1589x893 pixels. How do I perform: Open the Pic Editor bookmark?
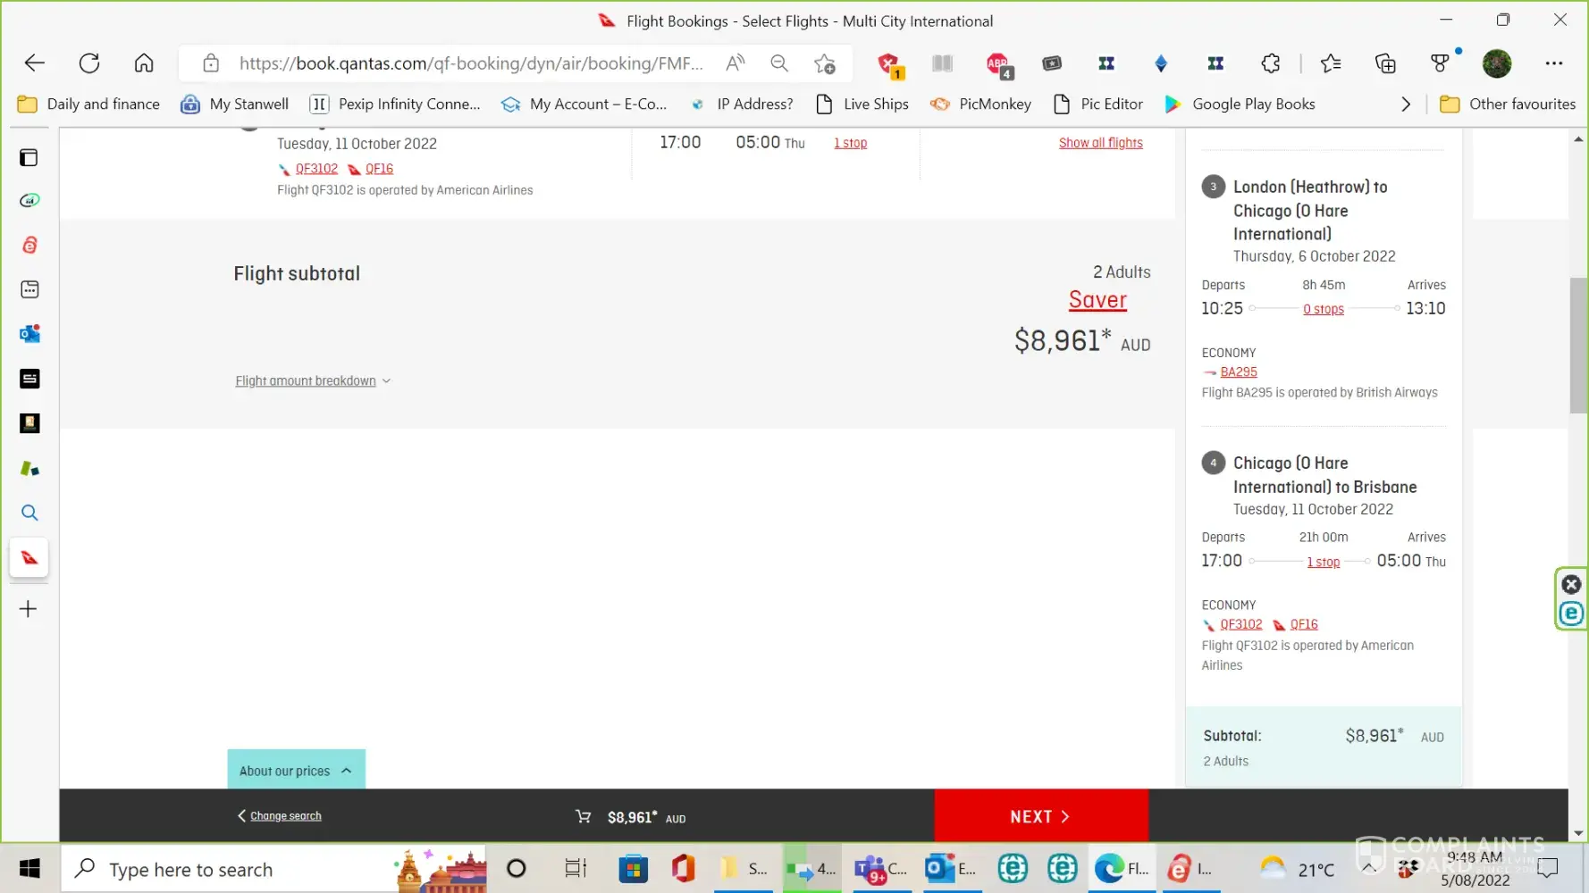coord(1098,104)
